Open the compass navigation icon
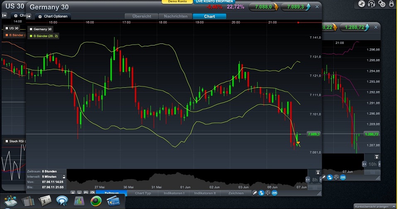This screenshot has width=398, height=209. (362, 4)
